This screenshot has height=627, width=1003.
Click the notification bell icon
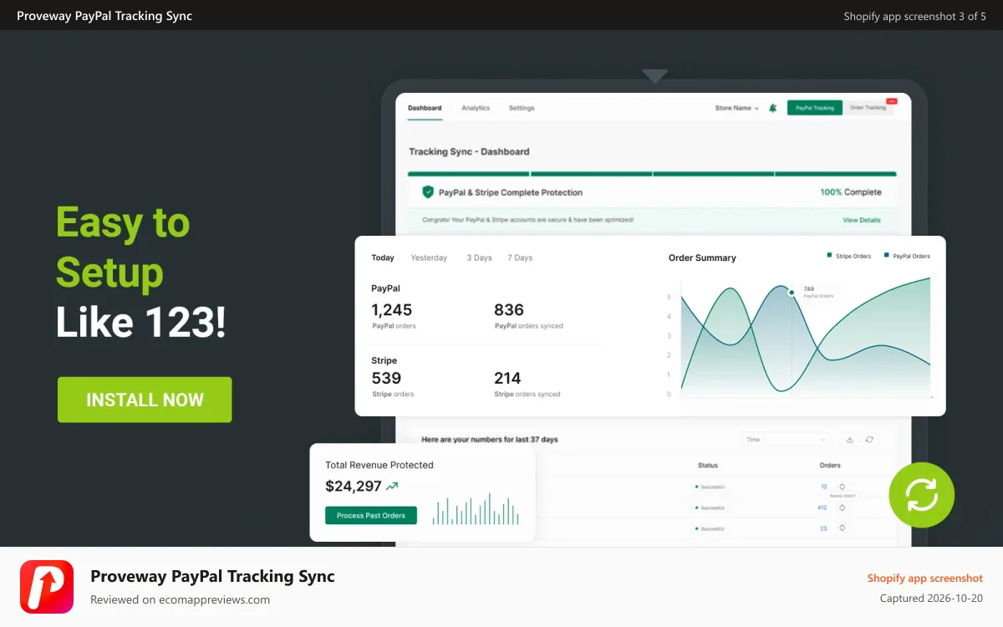[x=773, y=108]
